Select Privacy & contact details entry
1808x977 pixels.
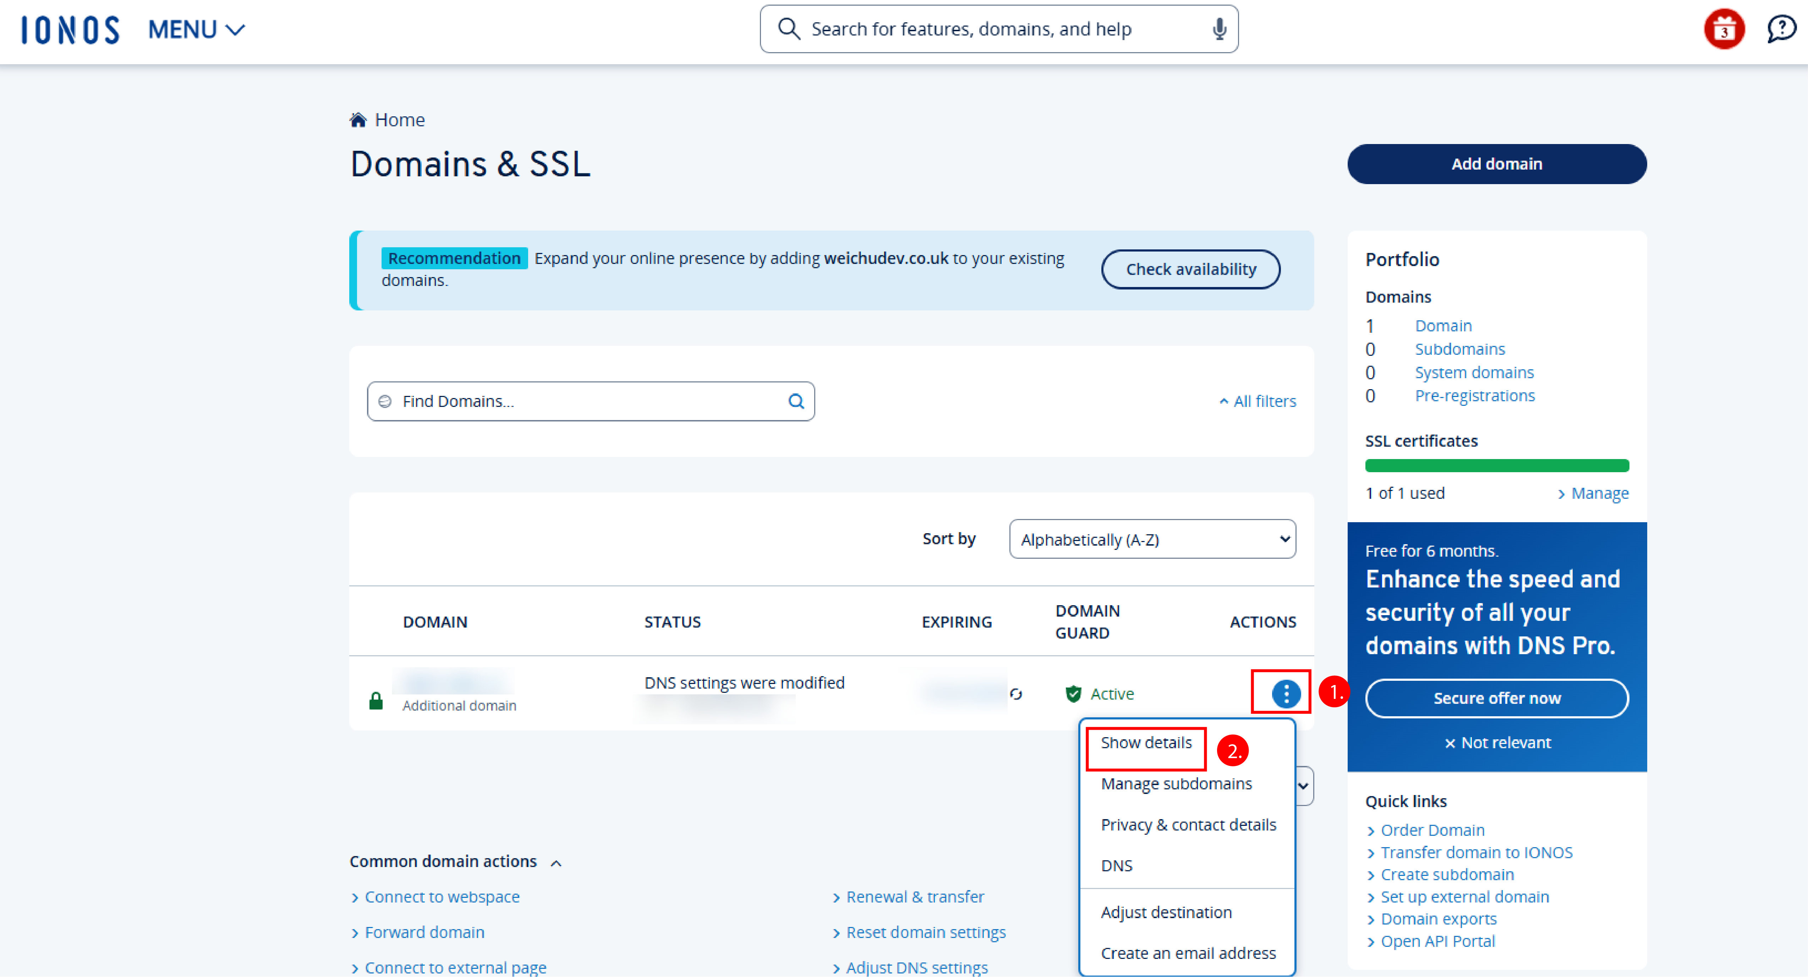(1188, 825)
